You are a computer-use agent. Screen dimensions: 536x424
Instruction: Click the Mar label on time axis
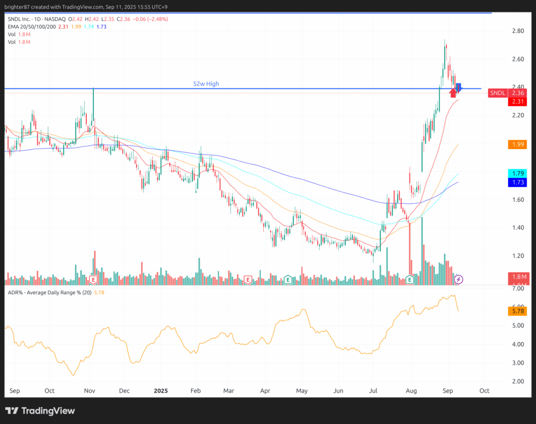229,391
